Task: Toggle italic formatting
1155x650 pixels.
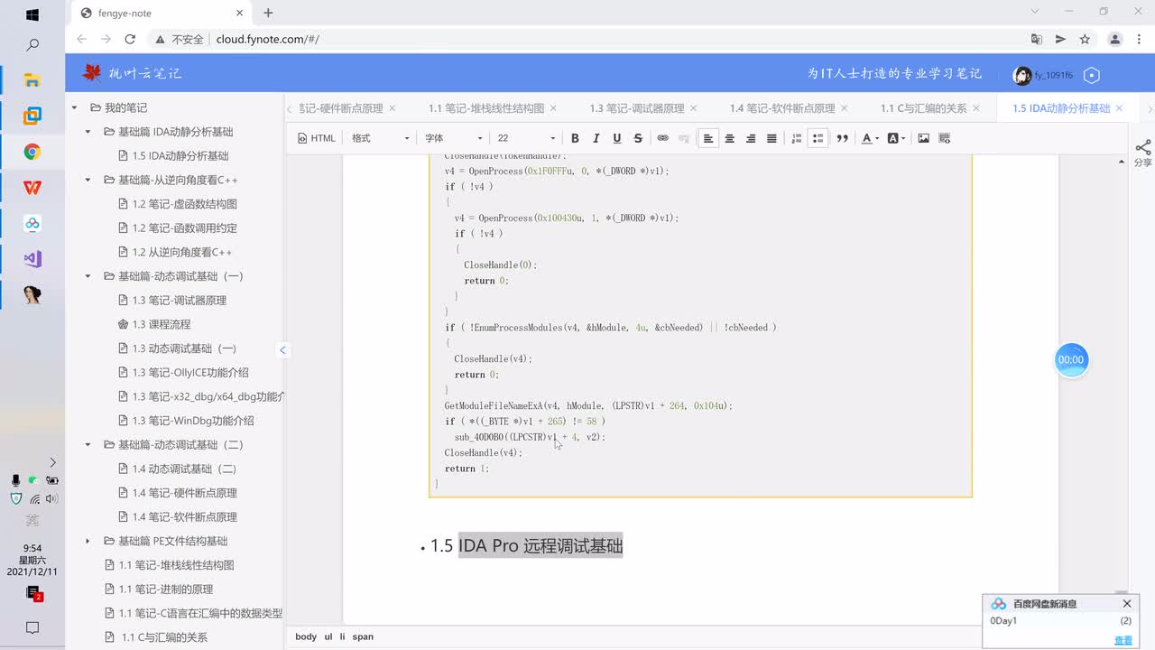Action: (596, 138)
